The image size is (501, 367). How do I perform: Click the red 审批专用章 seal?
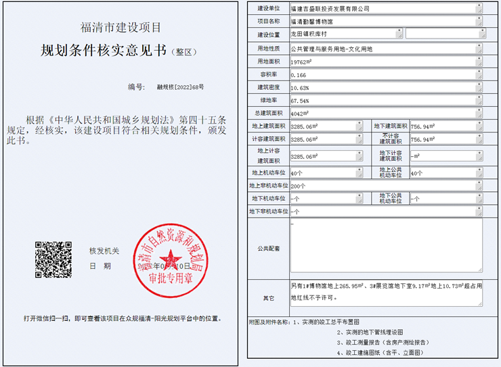(x=171, y=260)
